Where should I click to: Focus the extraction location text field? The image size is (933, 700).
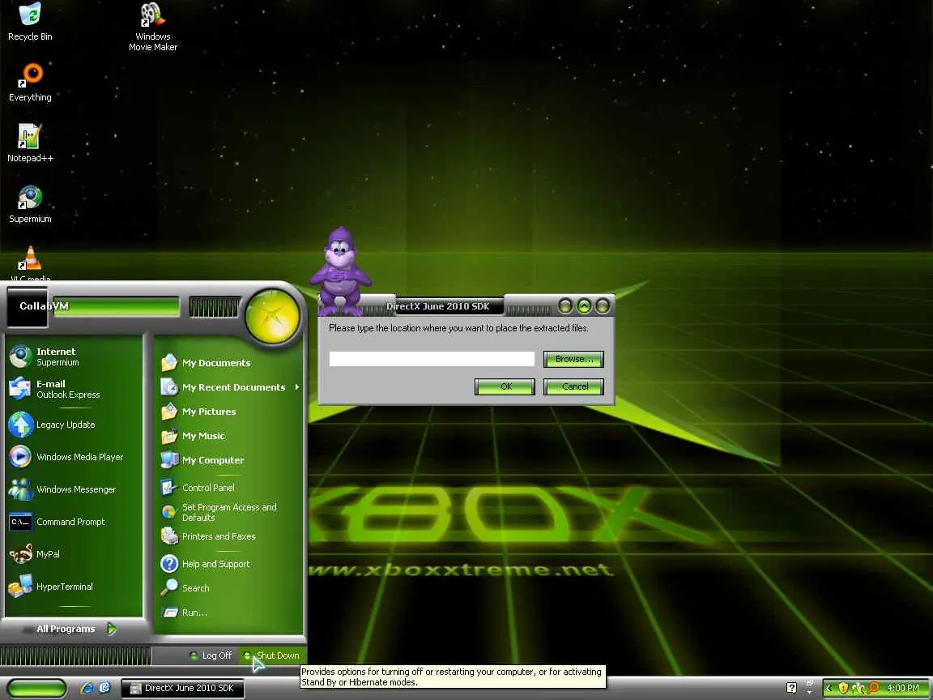pyautogui.click(x=432, y=359)
